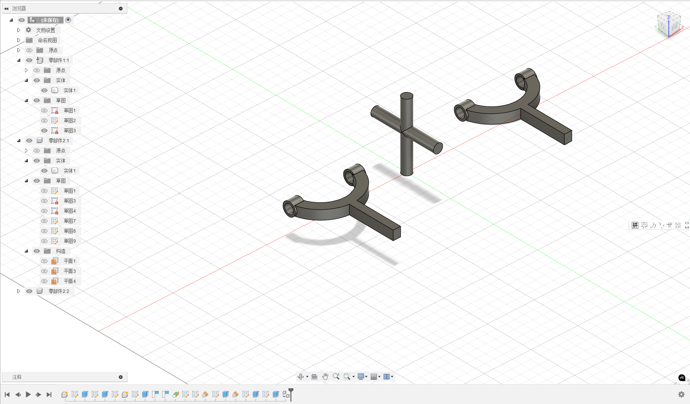Hide component 零部件2:2

click(29, 291)
